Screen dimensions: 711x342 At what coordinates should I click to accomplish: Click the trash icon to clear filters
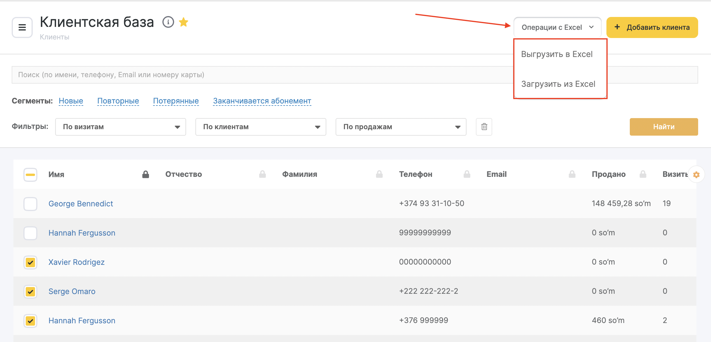pos(484,127)
